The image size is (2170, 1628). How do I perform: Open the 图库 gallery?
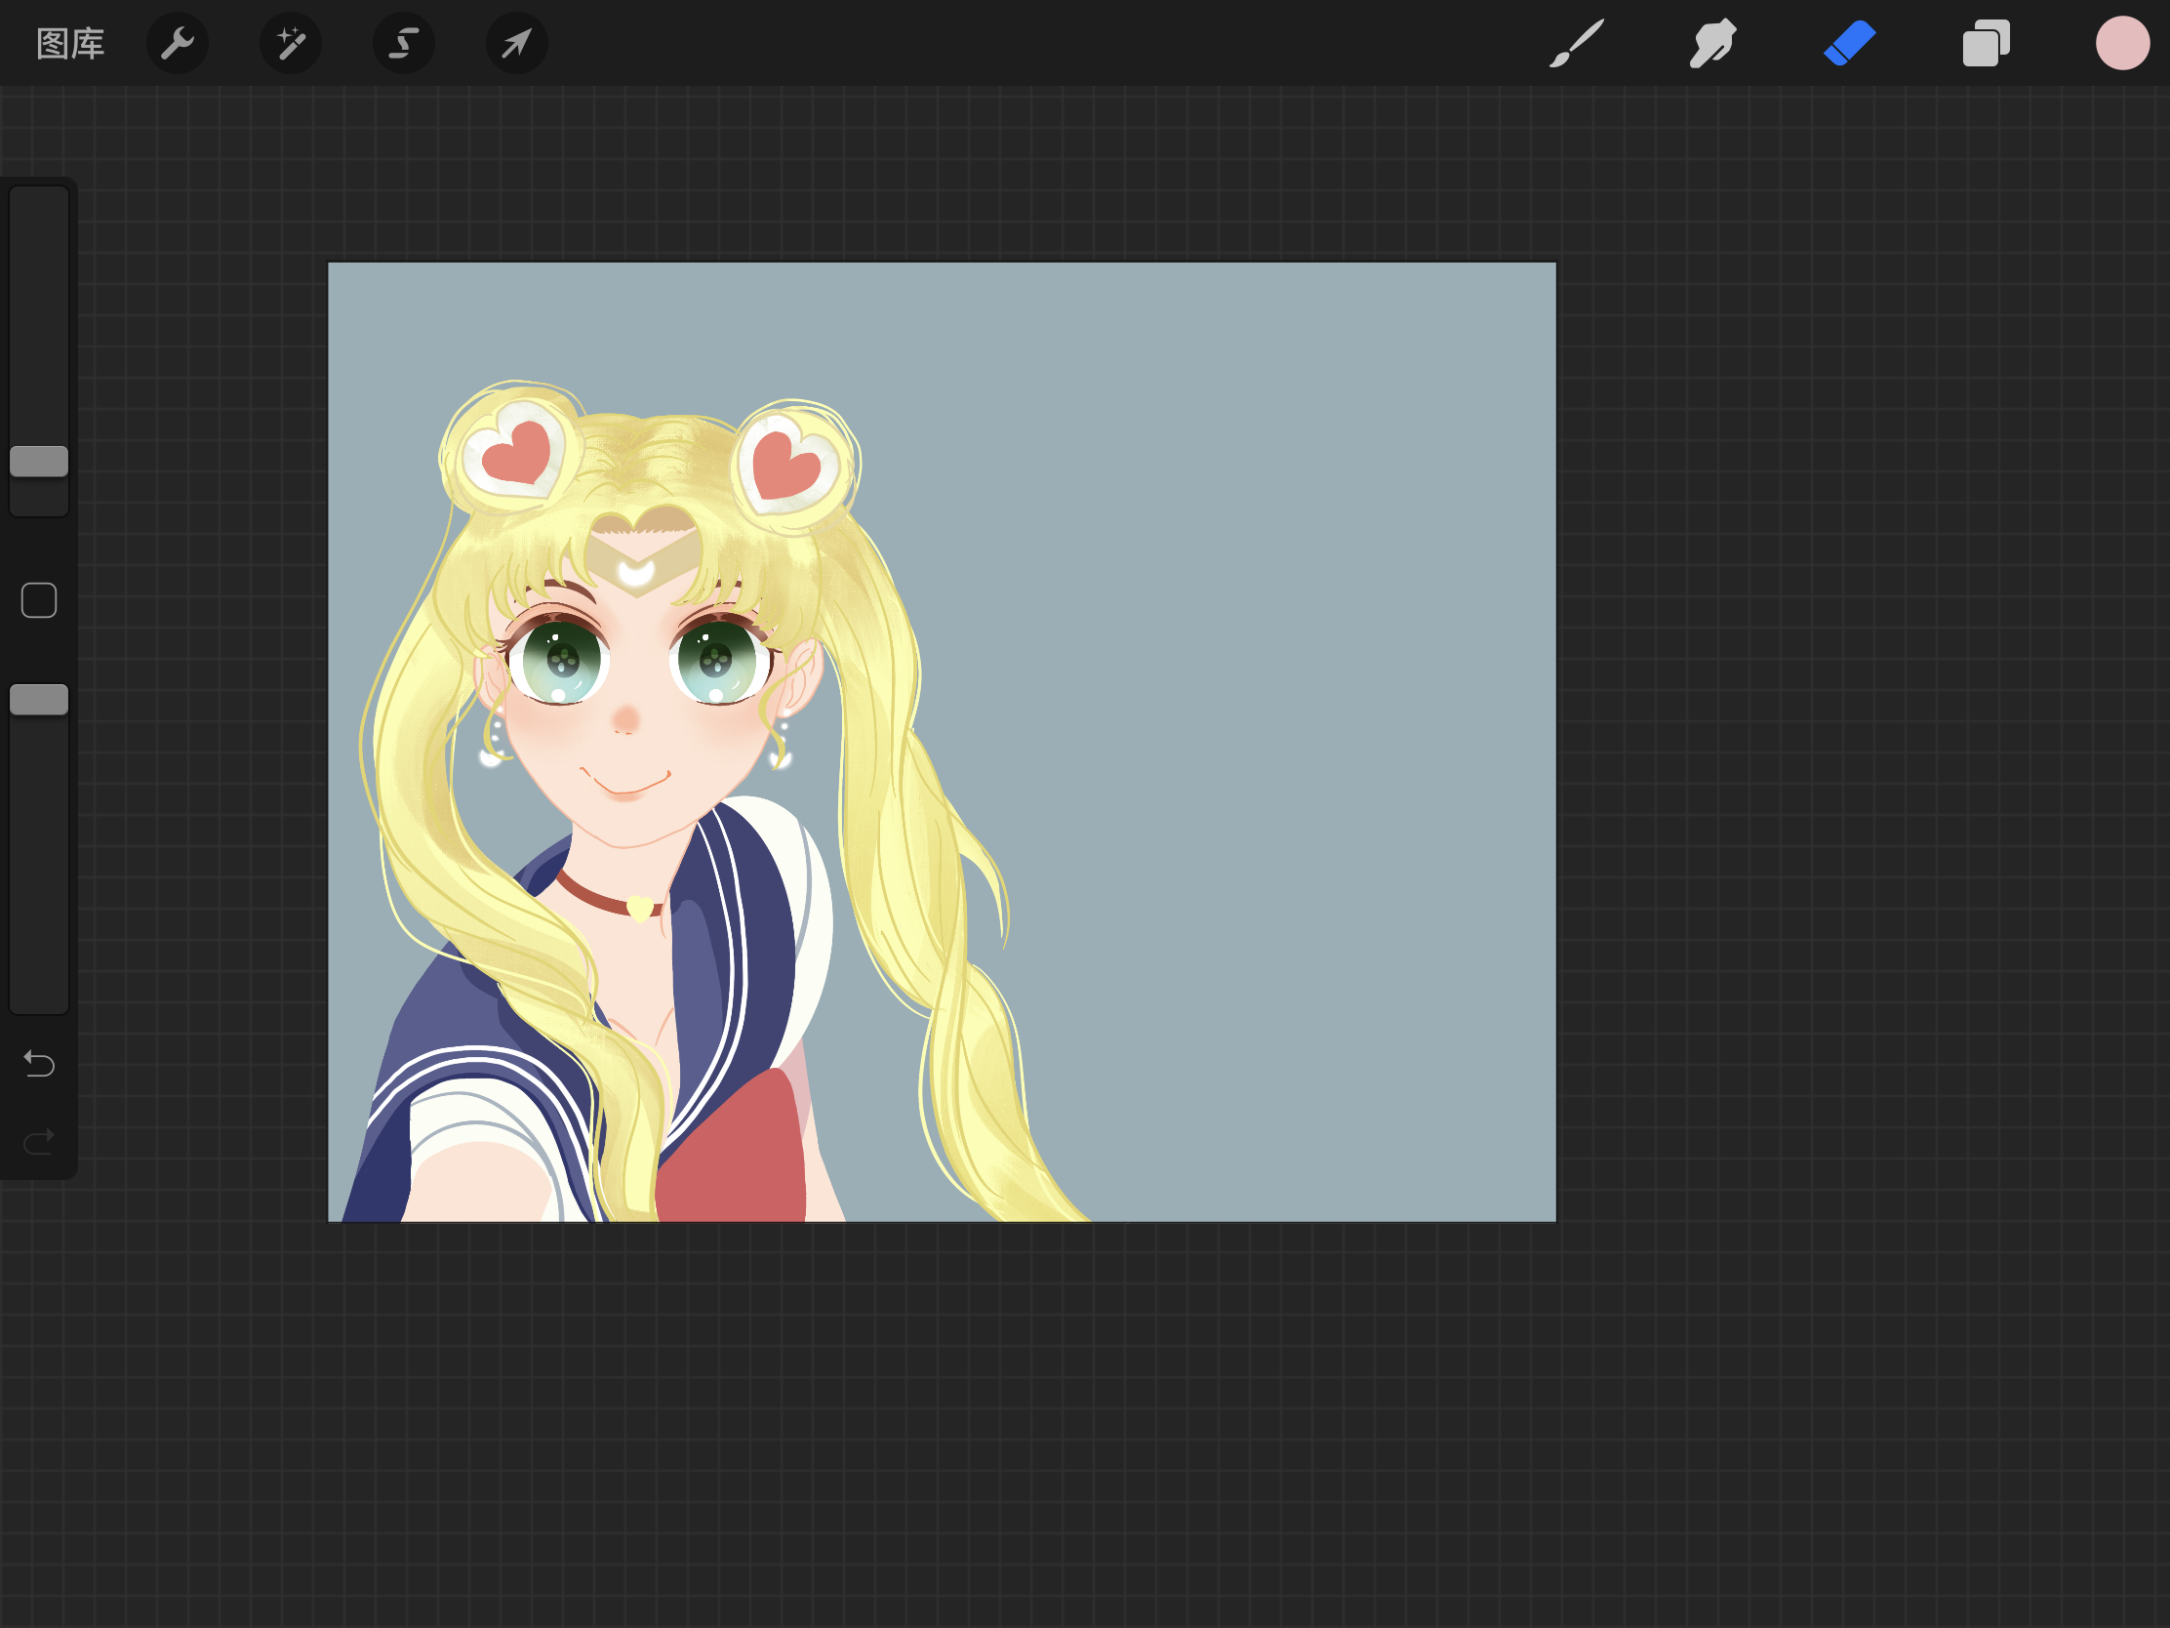[69, 43]
